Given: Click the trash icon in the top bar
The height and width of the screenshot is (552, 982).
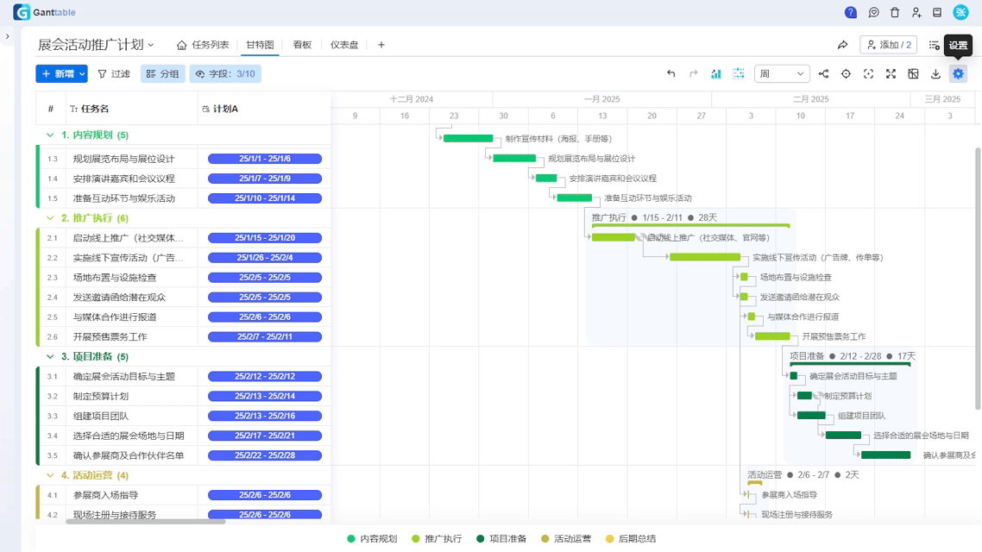Looking at the screenshot, I should click(x=895, y=12).
